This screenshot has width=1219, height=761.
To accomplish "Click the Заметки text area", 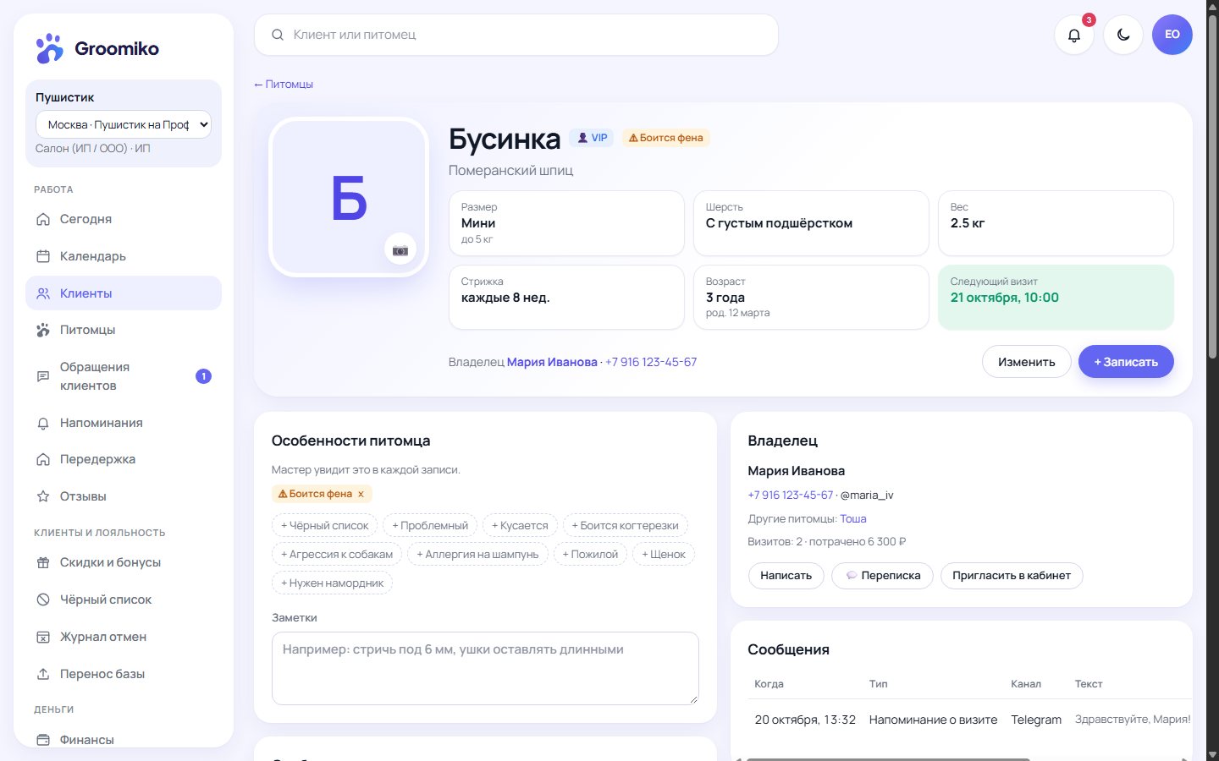I will [x=485, y=669].
